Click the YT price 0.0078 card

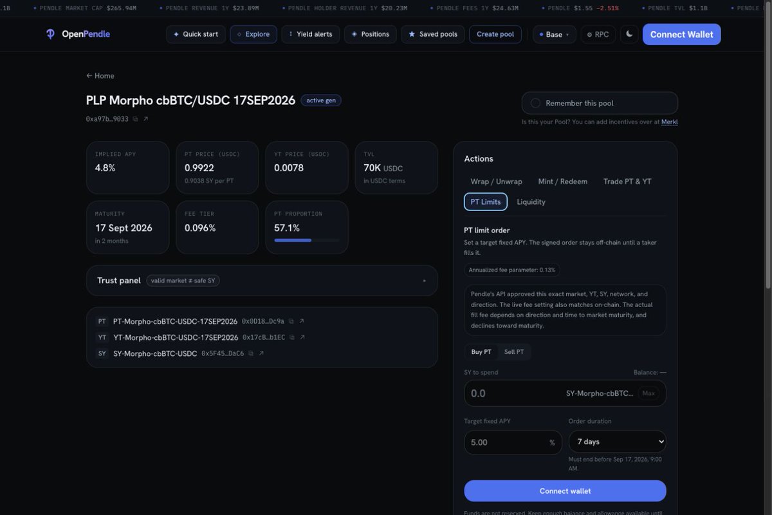pyautogui.click(x=306, y=167)
